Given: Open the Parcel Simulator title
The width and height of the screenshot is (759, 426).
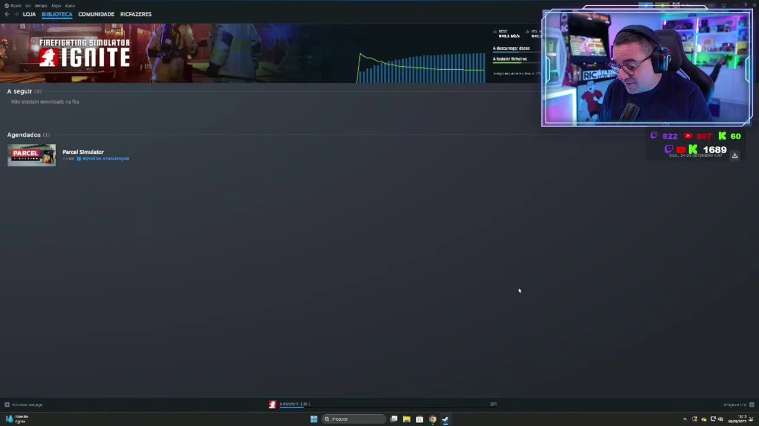Looking at the screenshot, I should tap(83, 152).
